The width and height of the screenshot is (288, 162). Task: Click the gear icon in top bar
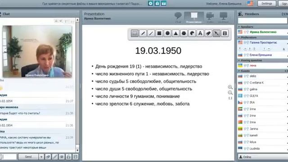pyautogui.click(x=150, y=3)
